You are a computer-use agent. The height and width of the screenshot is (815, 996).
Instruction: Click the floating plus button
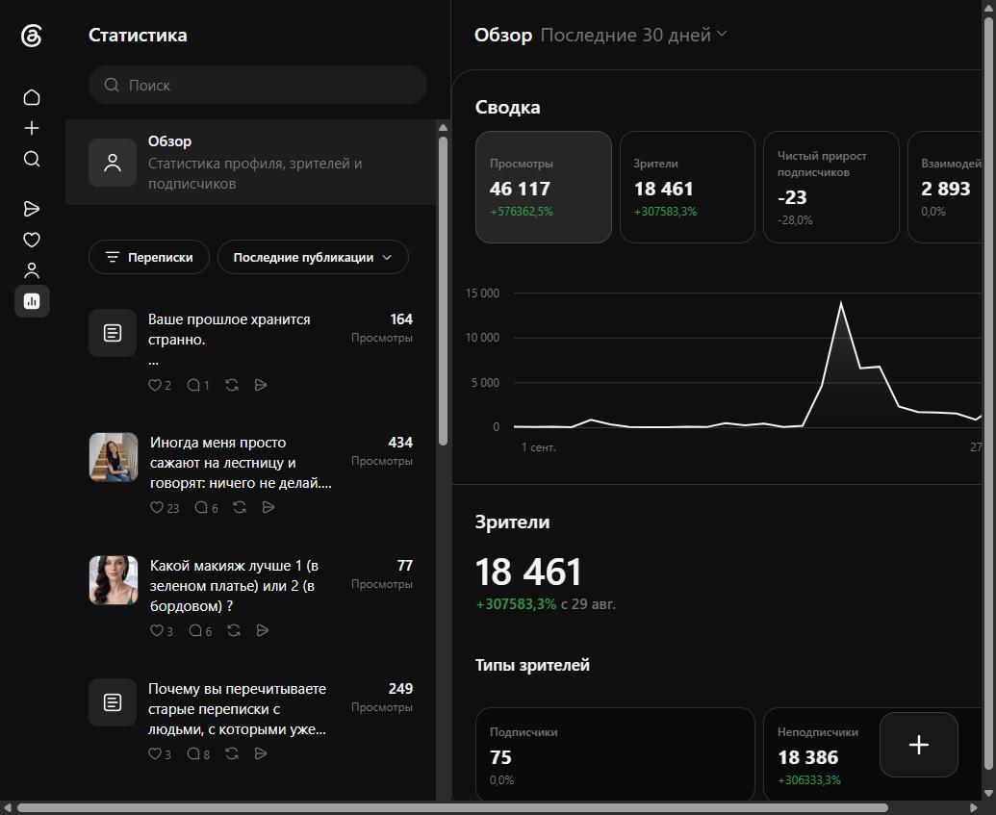coord(918,745)
